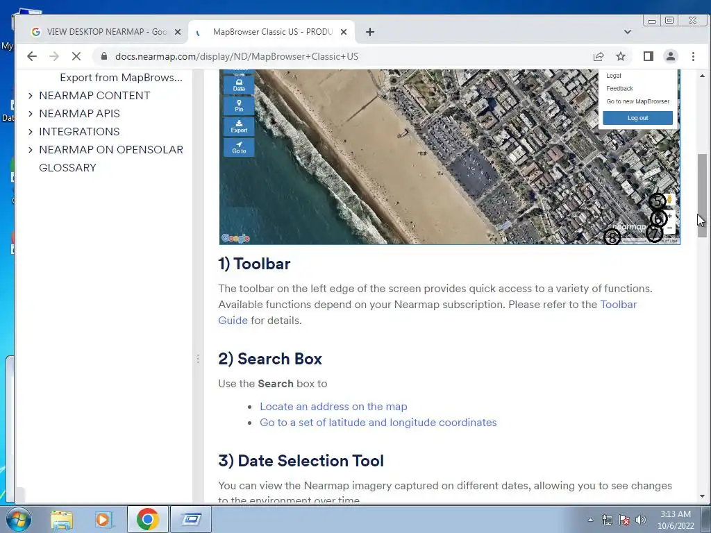Click the Chrome taskbar icon

point(147,519)
